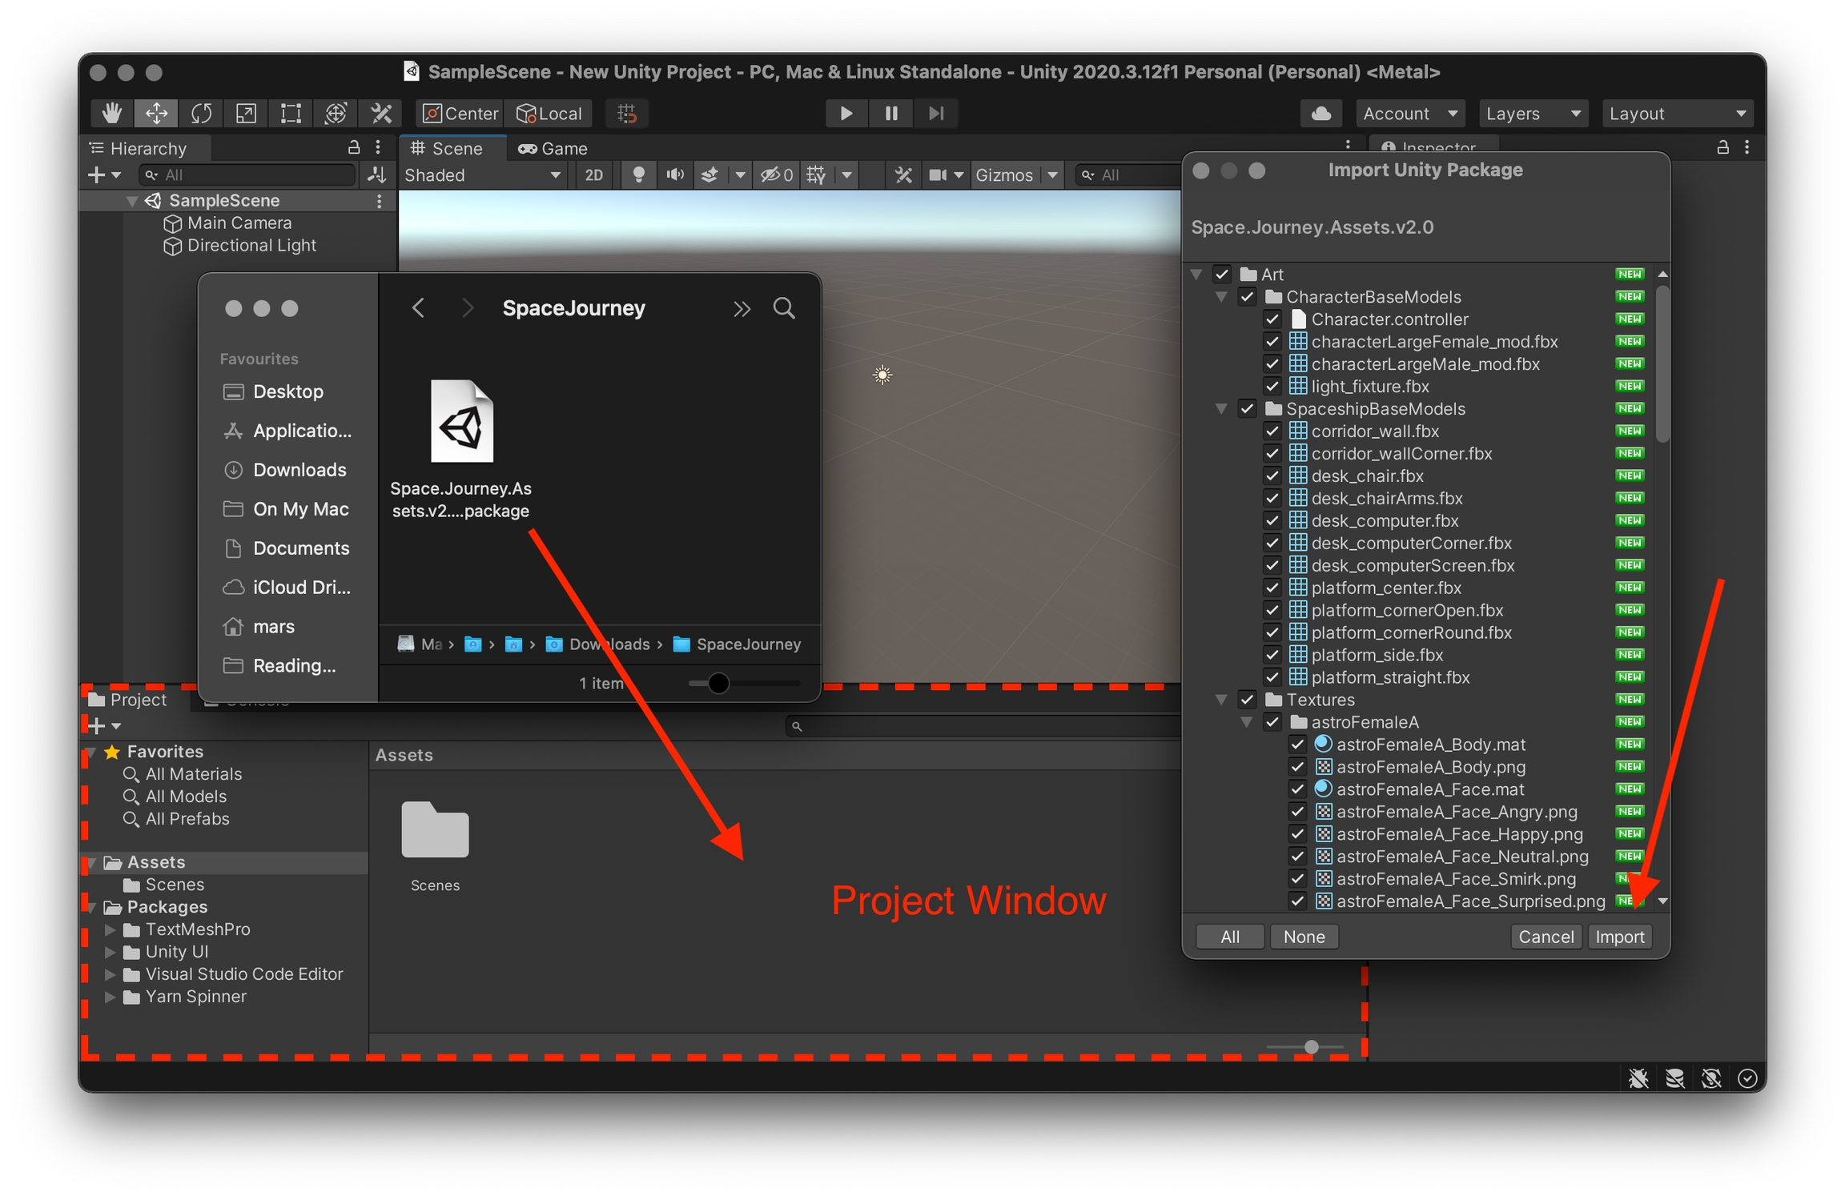Screen dimensions: 1845x1196
Task: Uncheck the CharacterBaseModels folder checkbox
Action: [1247, 297]
